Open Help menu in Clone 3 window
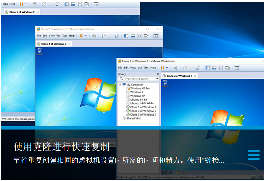The image size is (265, 181). (x=153, y=68)
